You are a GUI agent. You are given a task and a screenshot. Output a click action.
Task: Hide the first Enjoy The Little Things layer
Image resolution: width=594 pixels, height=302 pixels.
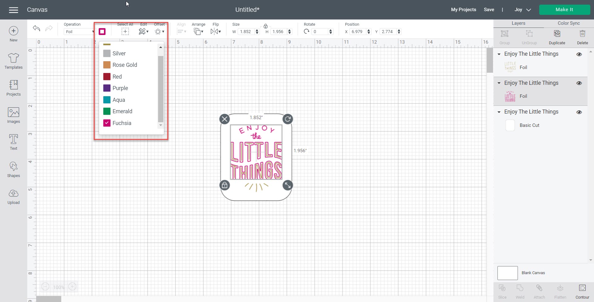(x=579, y=54)
